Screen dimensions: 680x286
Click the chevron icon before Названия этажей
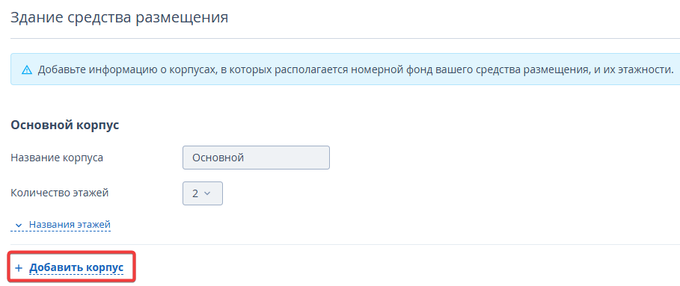19,226
